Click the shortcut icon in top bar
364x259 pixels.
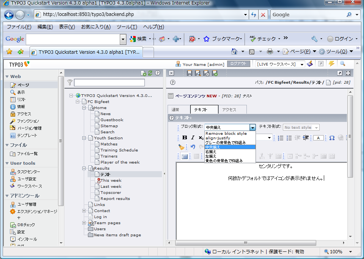pyautogui.click(x=321, y=64)
